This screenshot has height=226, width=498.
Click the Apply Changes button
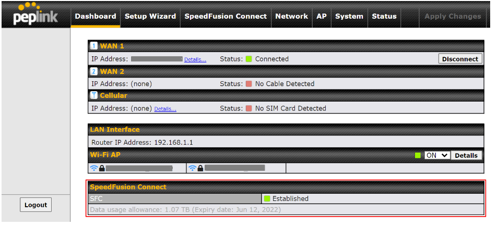[453, 17]
